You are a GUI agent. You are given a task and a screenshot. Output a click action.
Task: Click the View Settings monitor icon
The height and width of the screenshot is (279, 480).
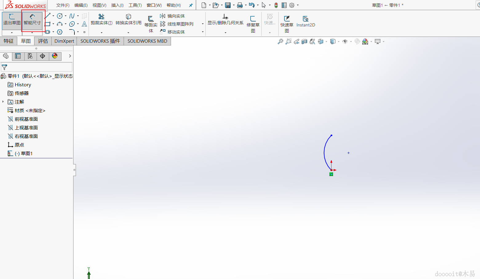tap(378, 41)
